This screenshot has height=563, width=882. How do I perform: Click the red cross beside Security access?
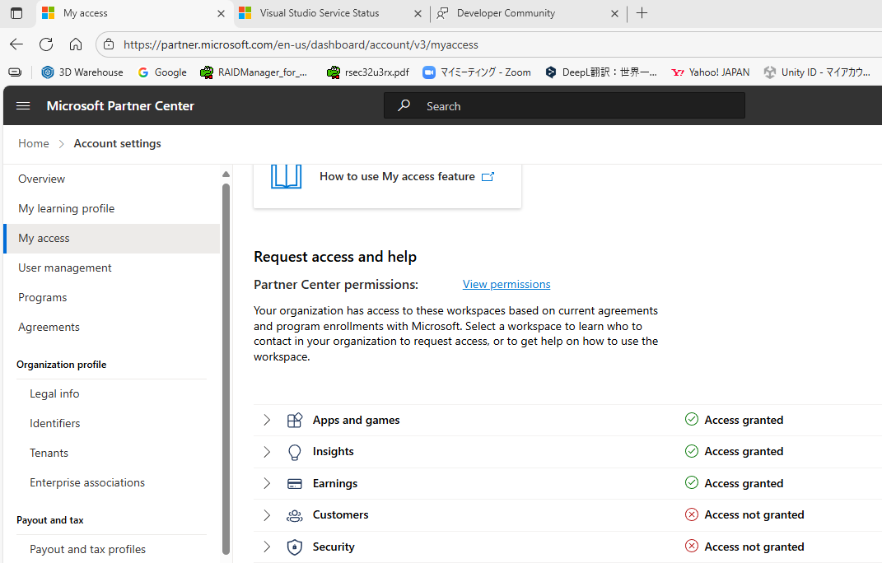click(x=691, y=546)
